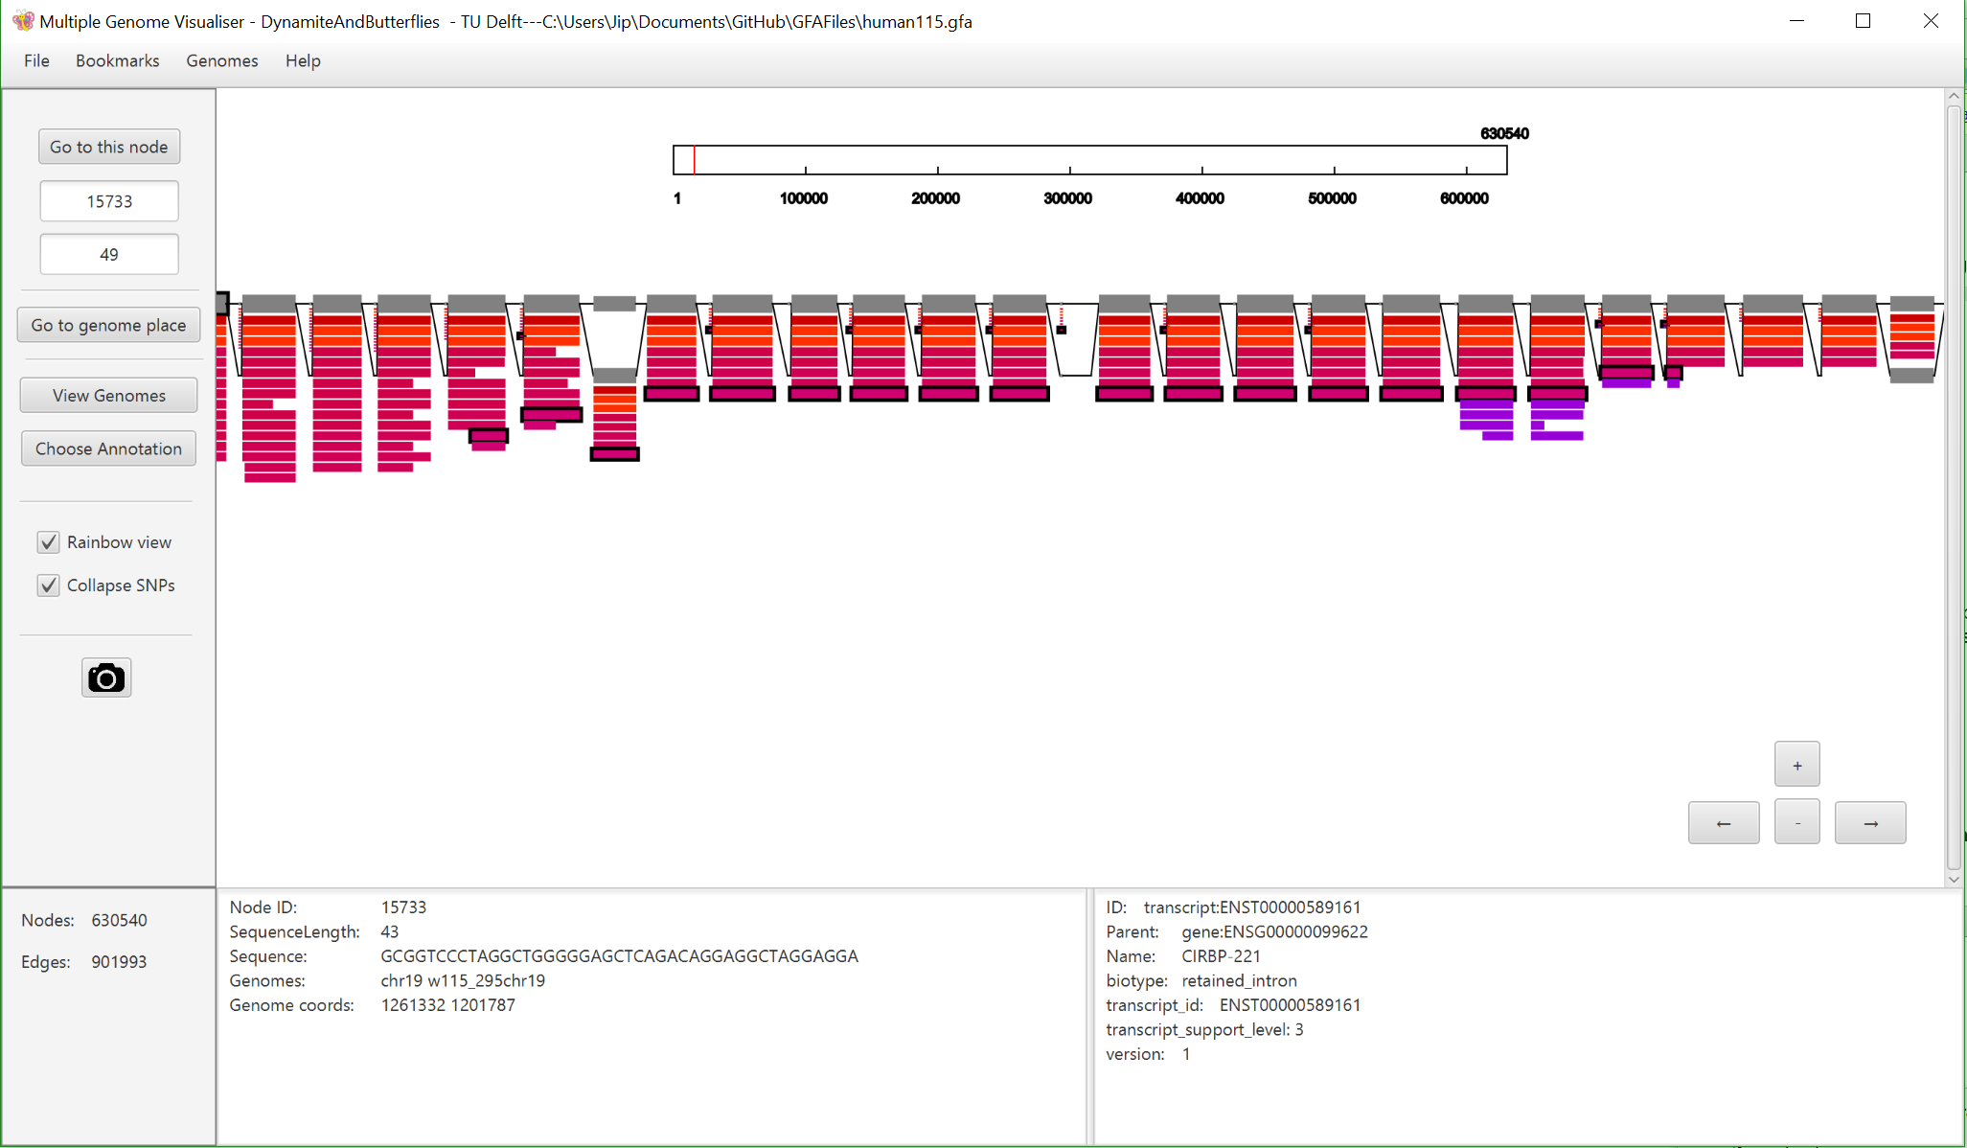Open the Choose Annotation dialog

point(108,448)
